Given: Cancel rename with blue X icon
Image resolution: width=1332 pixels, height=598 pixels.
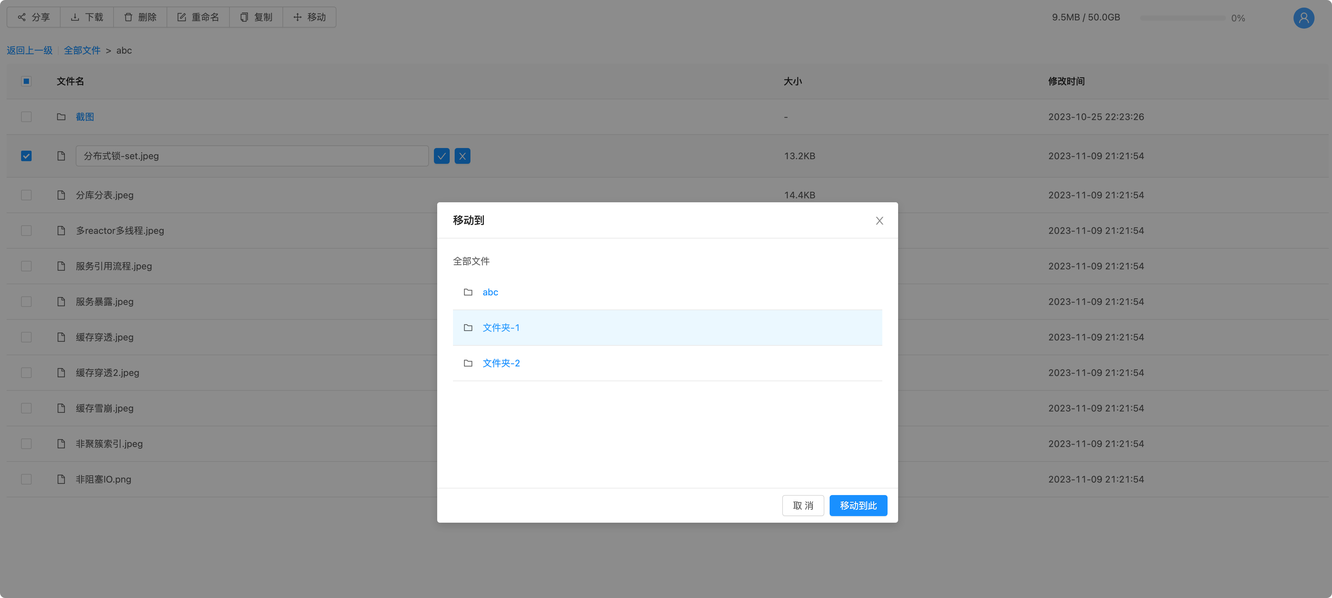Looking at the screenshot, I should (x=462, y=156).
